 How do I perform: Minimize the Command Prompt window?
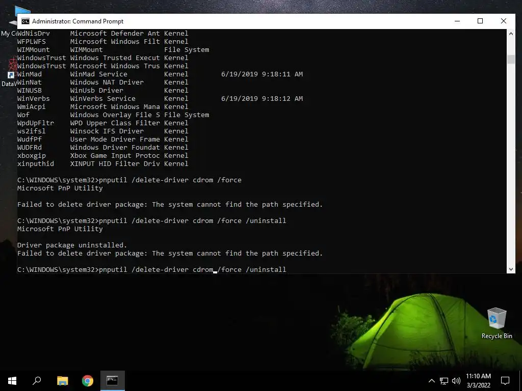point(457,21)
